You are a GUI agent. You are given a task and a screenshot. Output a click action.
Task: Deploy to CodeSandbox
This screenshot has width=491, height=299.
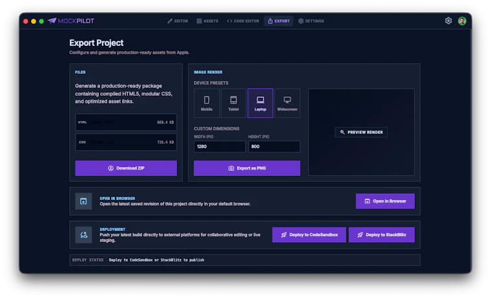[309, 235]
